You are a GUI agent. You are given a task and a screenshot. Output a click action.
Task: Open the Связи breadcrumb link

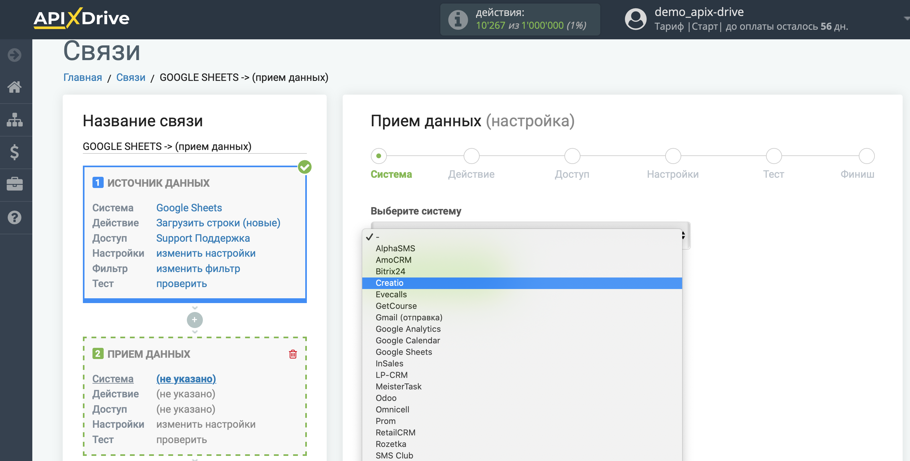(x=131, y=77)
